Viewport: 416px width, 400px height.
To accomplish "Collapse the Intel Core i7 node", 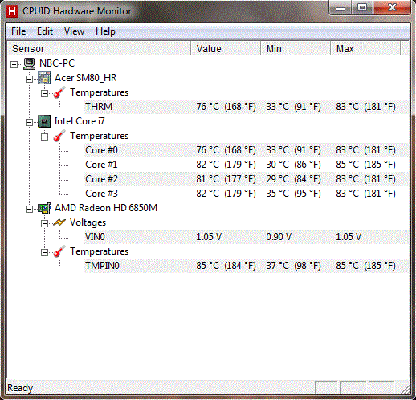I will (29, 122).
